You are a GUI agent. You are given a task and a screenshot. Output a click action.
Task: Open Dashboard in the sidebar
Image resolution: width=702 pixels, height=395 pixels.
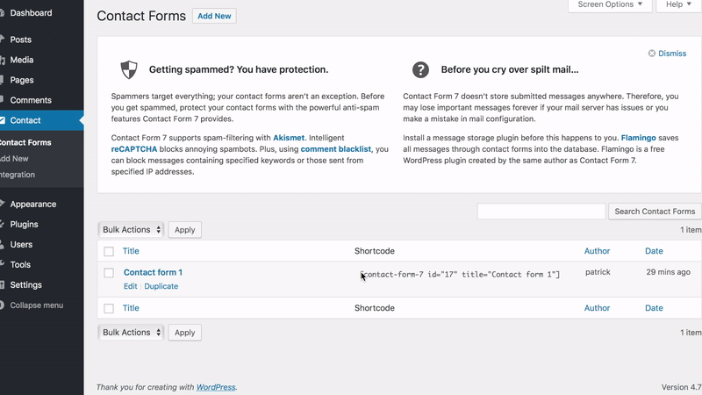point(31,13)
